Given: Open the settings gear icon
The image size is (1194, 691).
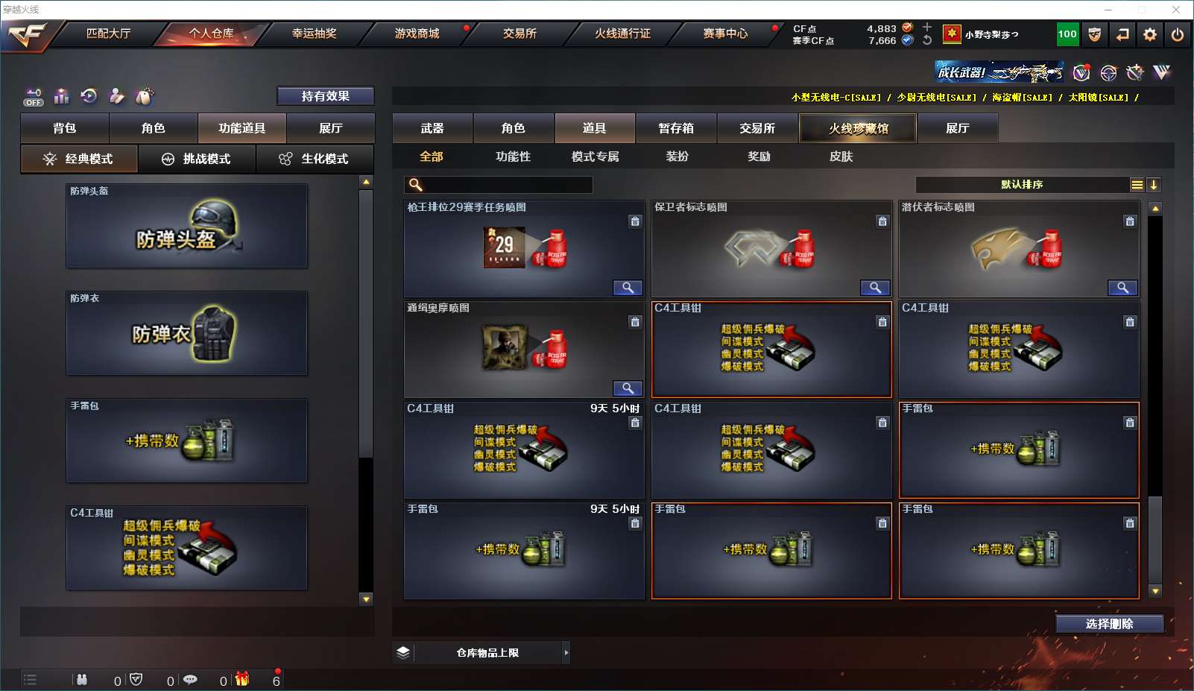Looking at the screenshot, I should [x=1150, y=34].
